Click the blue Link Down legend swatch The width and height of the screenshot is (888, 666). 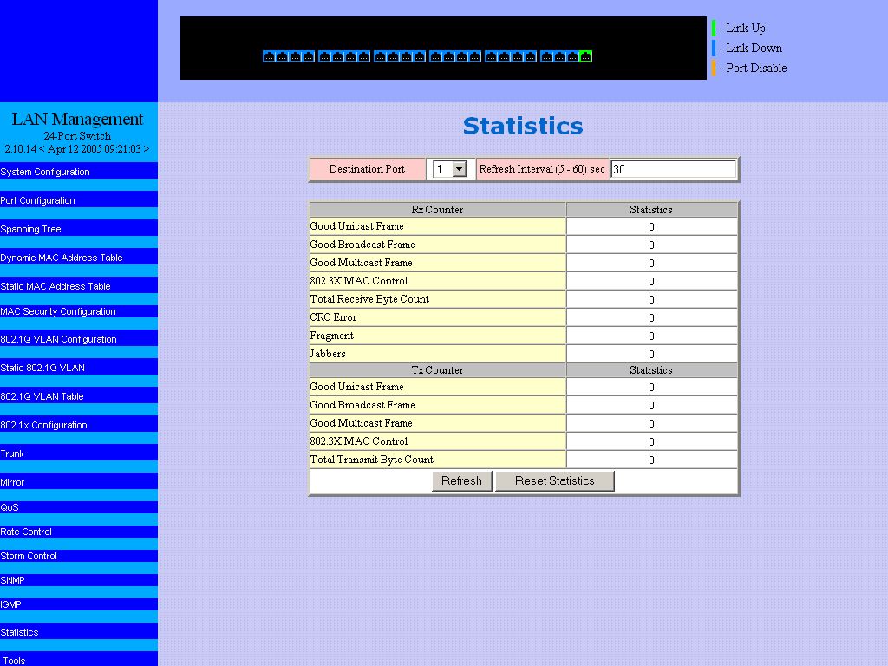(x=714, y=49)
